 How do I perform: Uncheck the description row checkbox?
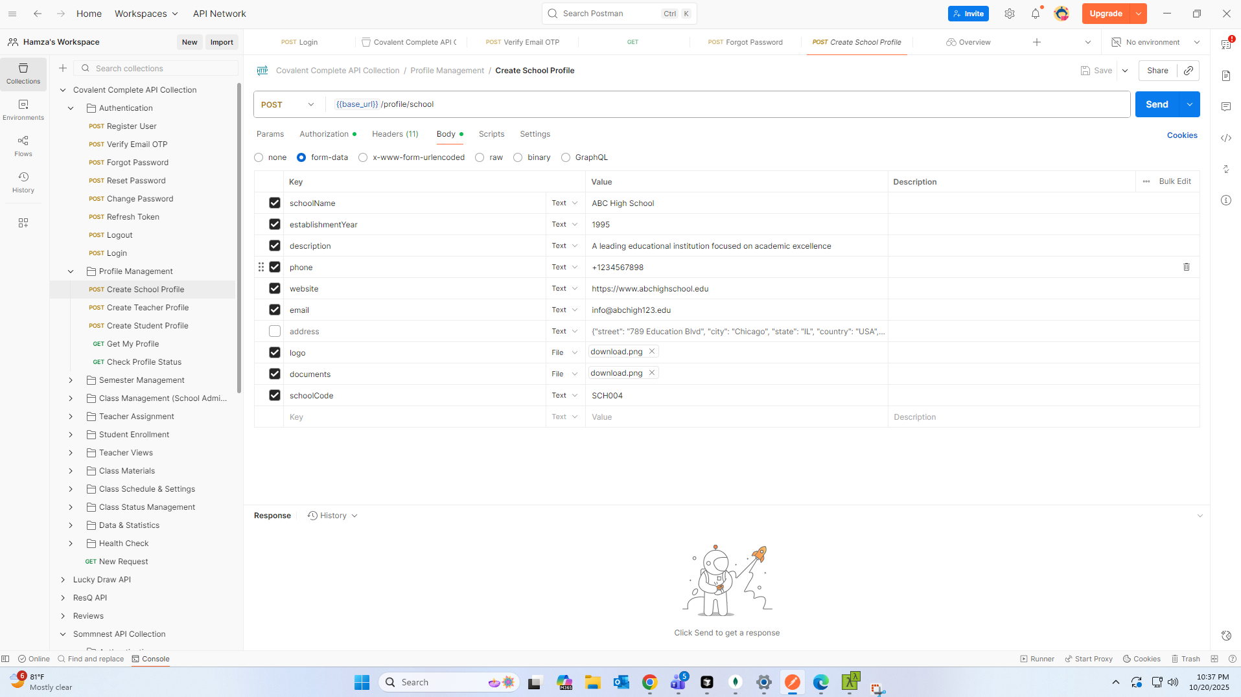(x=275, y=246)
